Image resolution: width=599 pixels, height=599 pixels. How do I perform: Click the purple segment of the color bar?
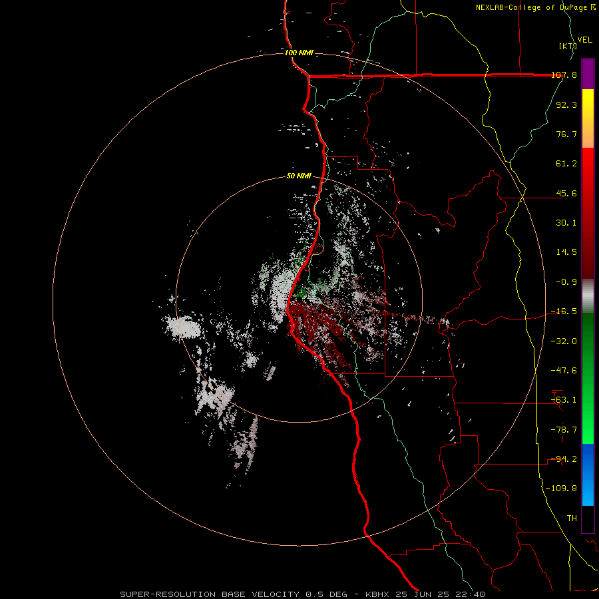coord(588,74)
